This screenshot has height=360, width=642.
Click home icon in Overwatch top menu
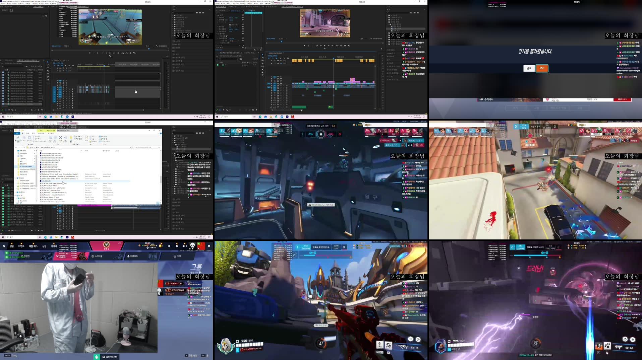pos(4,246)
